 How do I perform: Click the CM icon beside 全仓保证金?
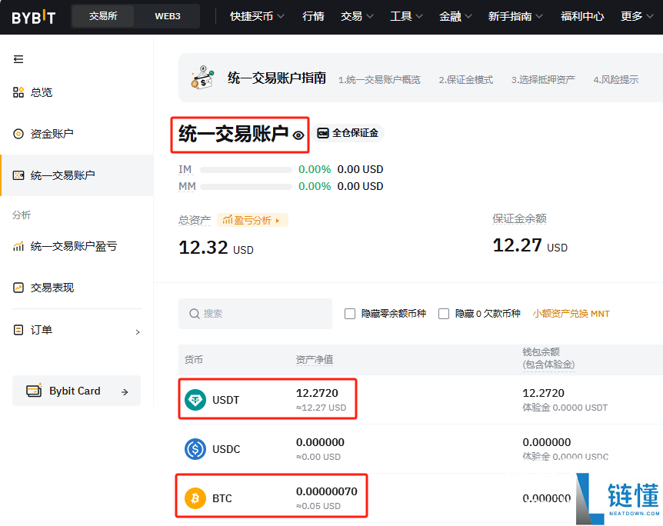(x=323, y=133)
